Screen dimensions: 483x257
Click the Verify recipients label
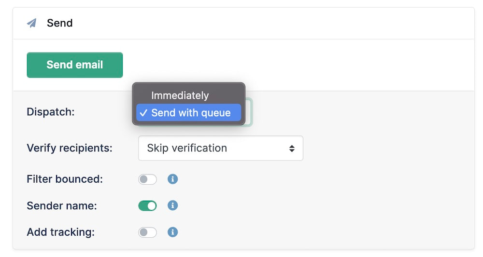tap(70, 148)
